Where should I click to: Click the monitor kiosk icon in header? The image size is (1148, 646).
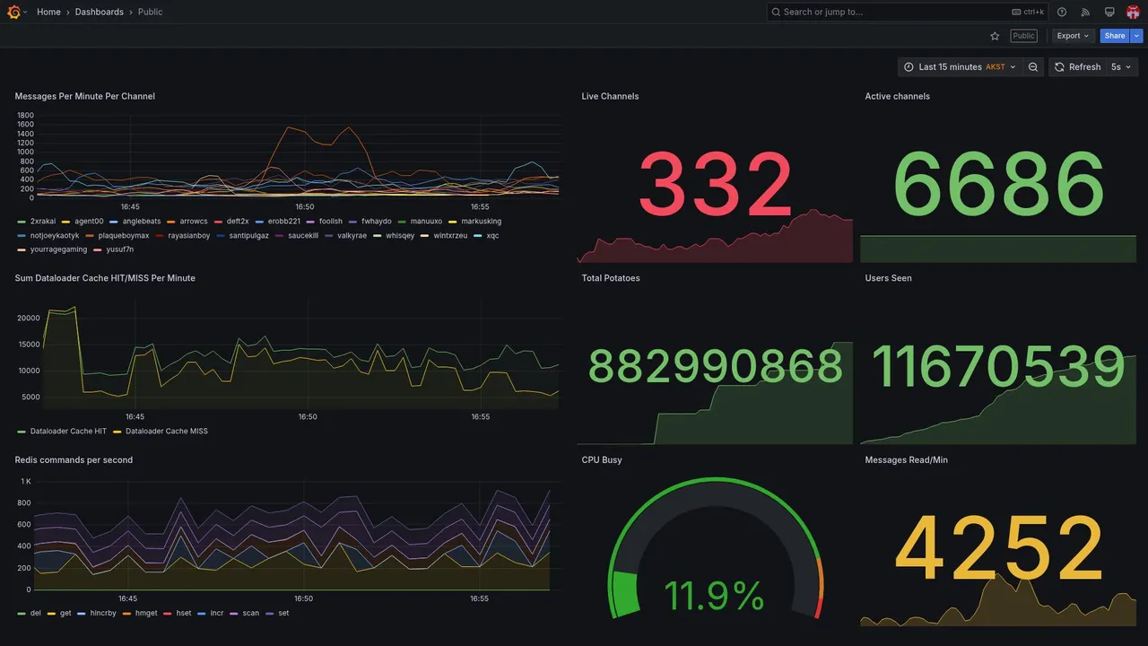(1109, 12)
